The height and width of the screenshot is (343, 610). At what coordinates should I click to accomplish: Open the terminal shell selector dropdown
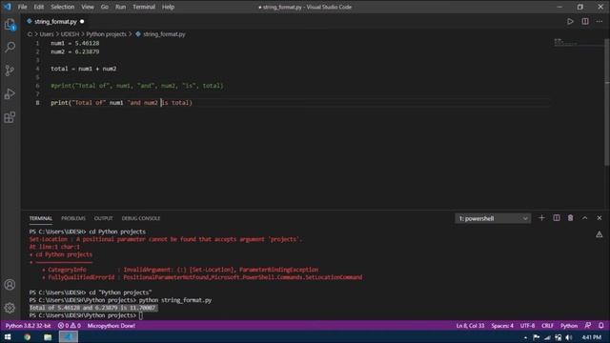(x=493, y=218)
